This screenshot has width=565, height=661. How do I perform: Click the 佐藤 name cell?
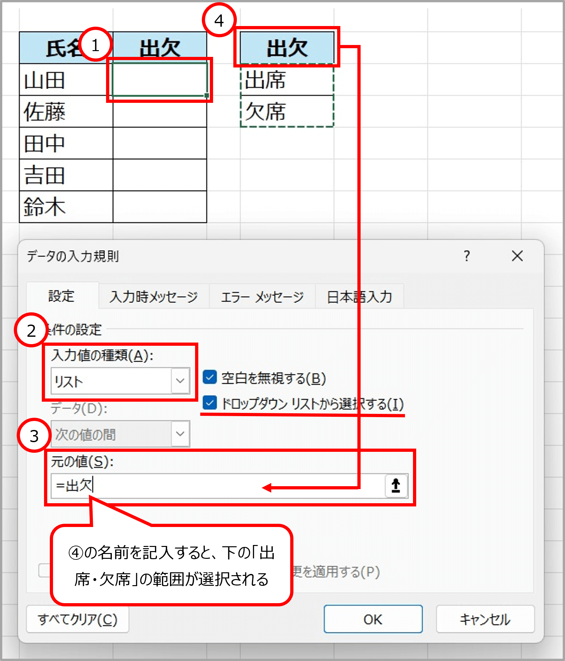point(66,111)
